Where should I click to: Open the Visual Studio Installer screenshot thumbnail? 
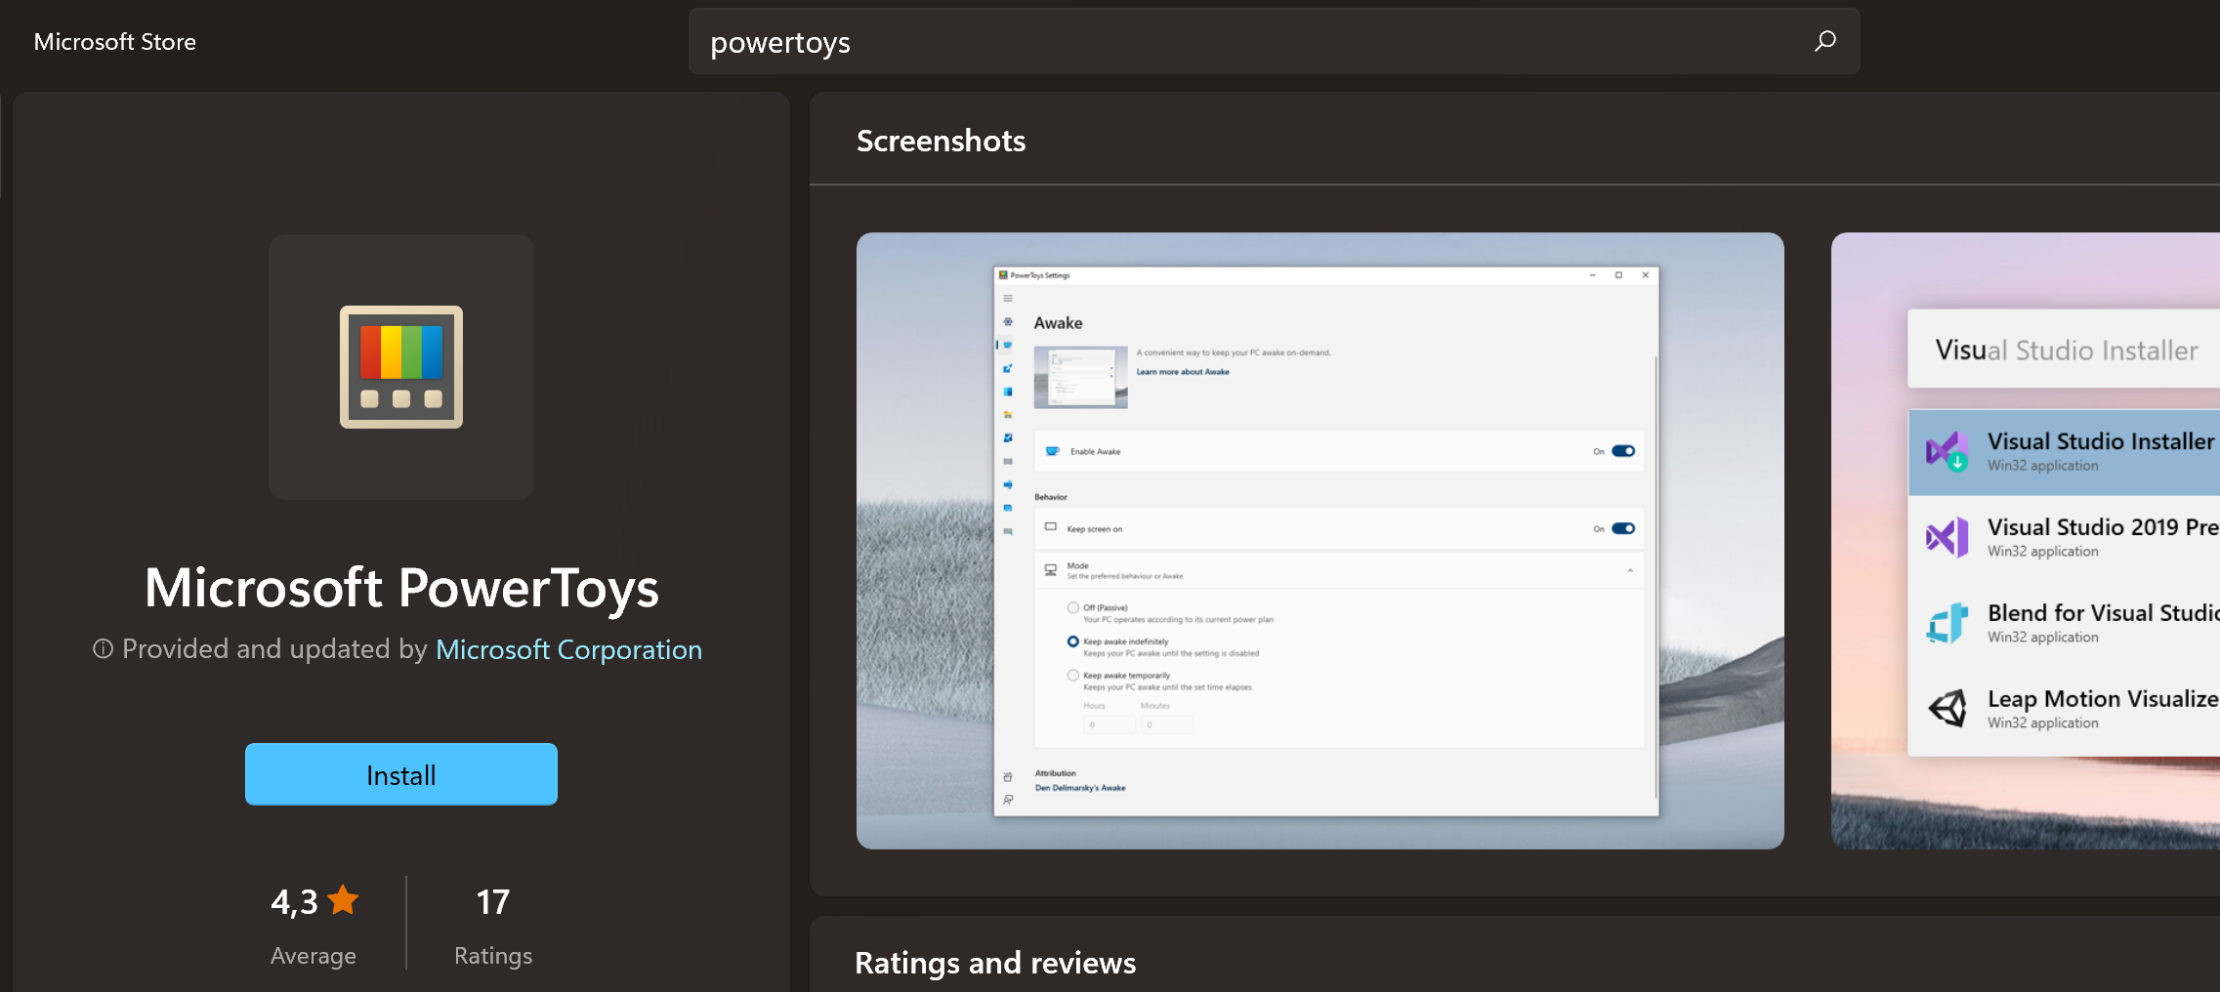tap(2026, 540)
